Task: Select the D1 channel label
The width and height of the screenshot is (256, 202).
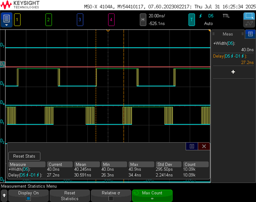Action: pos(2,122)
